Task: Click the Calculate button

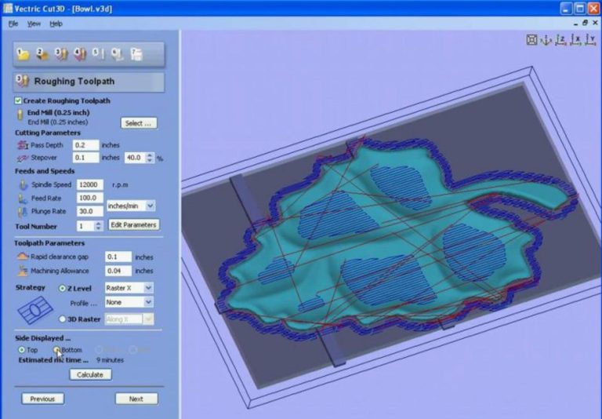Action: click(90, 374)
